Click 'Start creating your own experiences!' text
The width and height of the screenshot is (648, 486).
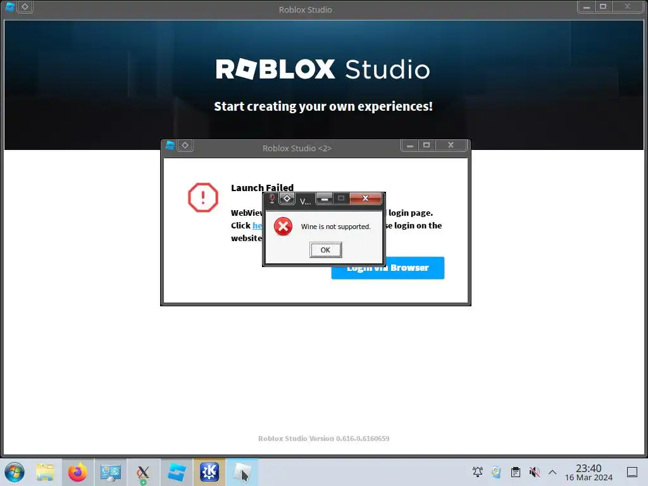pos(323,106)
